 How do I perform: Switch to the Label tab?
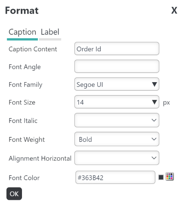(50, 32)
